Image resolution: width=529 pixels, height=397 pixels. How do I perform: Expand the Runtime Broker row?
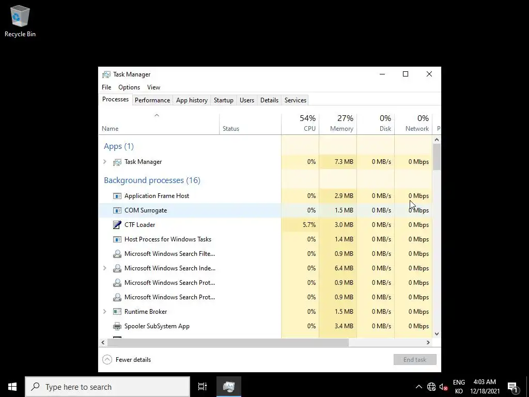[104, 312]
